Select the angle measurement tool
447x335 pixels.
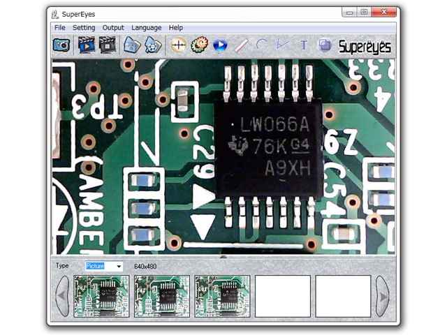tap(282, 45)
